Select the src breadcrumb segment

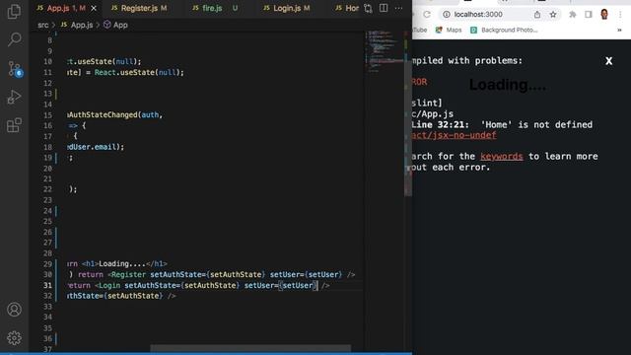43,25
